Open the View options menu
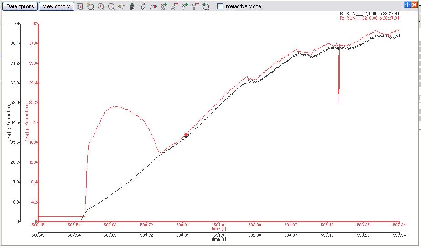Image resolution: width=421 pixels, height=251 pixels. point(57,6)
